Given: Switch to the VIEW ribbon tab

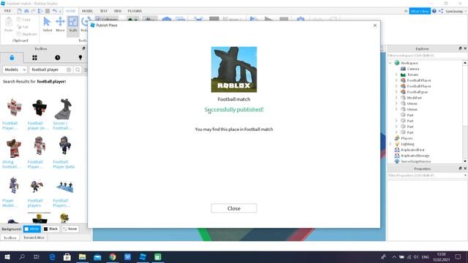Looking at the screenshot, I should tap(118, 11).
